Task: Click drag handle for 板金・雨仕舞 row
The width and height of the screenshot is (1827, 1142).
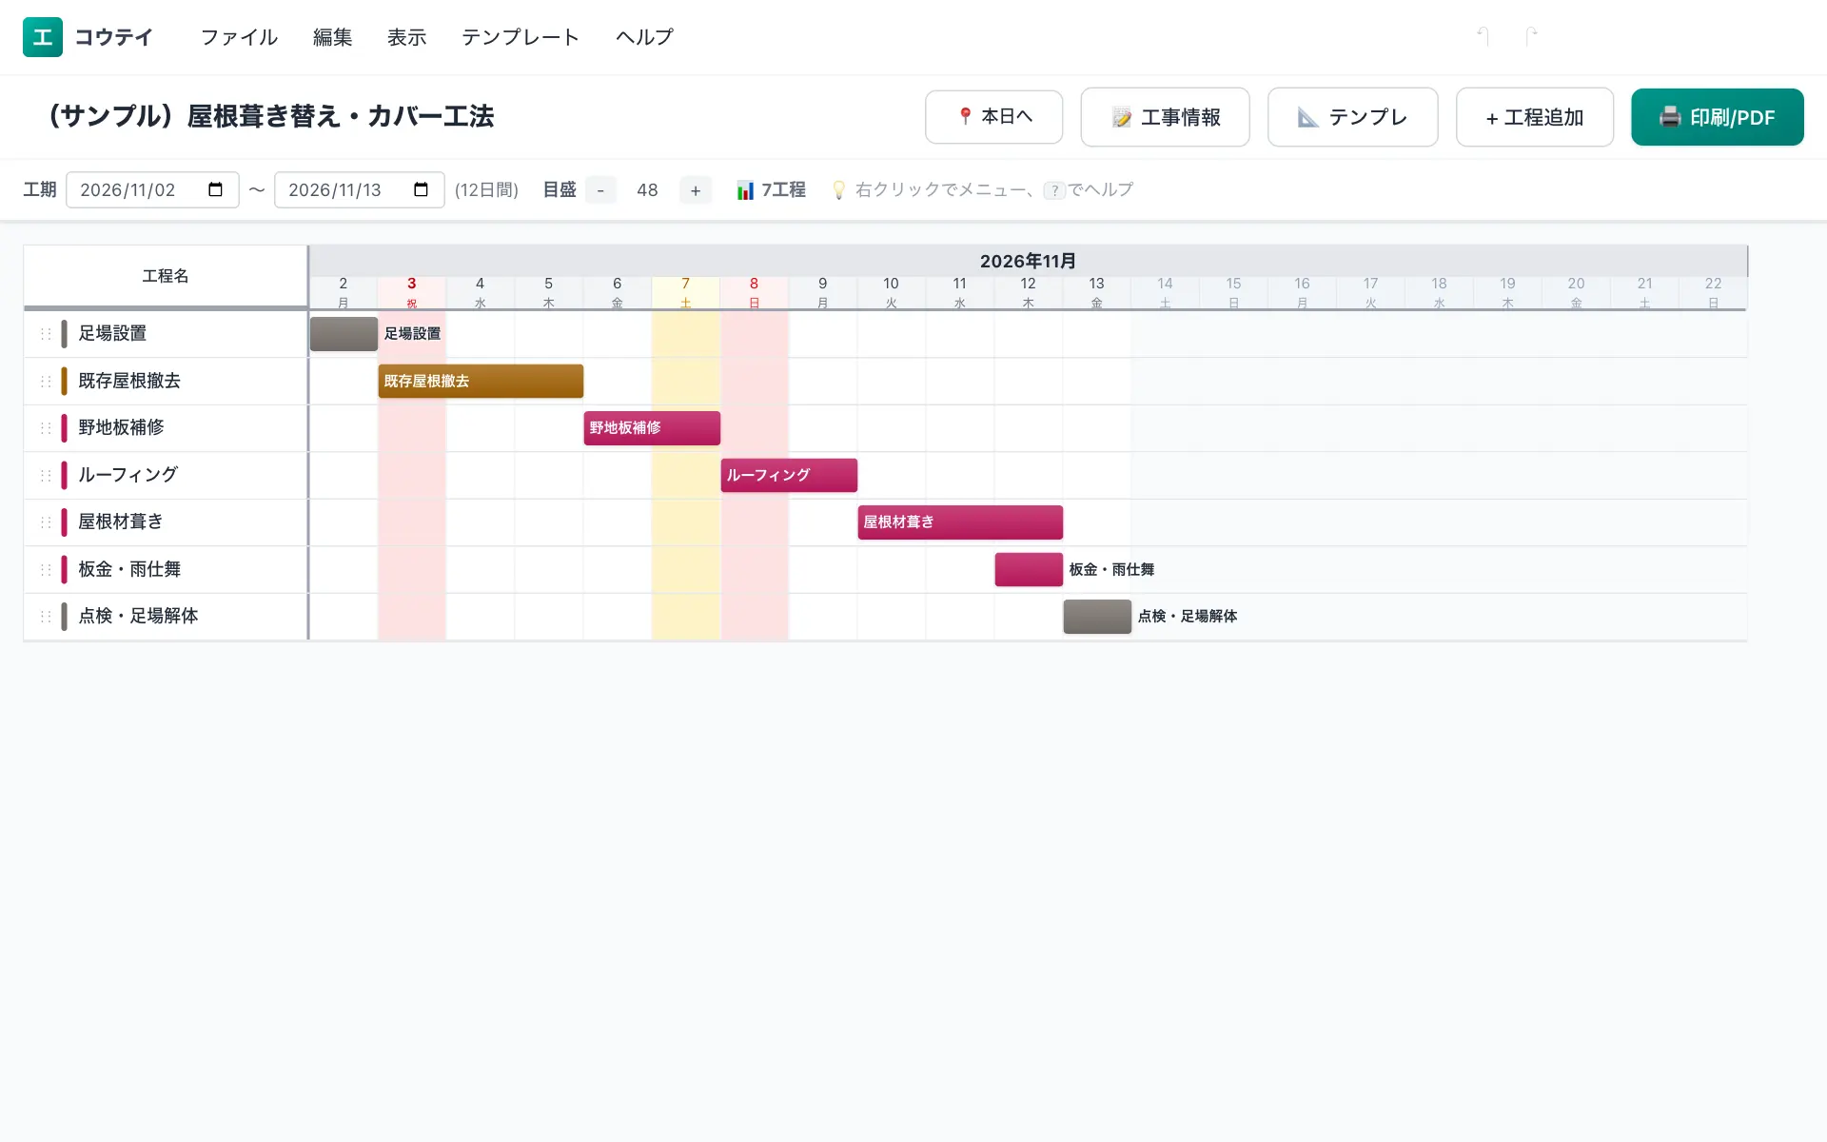Action: pyautogui.click(x=46, y=569)
